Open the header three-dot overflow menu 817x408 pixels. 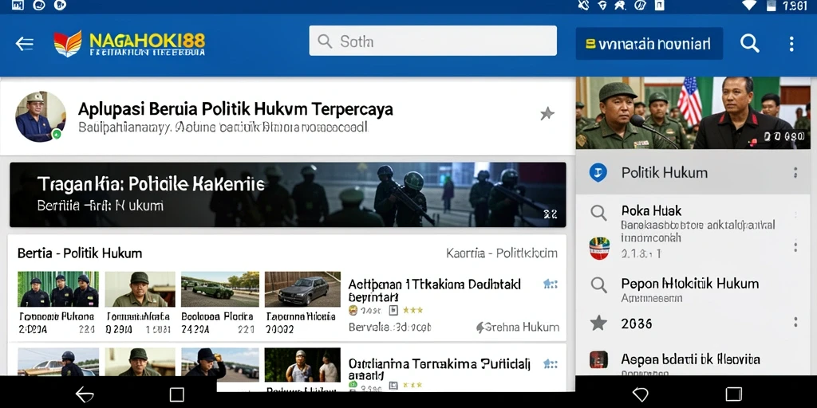[791, 44]
